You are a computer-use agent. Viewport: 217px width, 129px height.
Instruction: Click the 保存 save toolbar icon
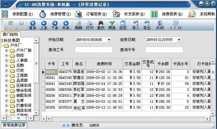[x=22, y=23]
